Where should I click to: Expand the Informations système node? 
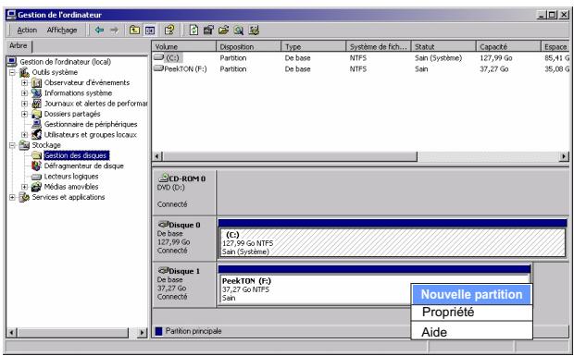(x=24, y=93)
